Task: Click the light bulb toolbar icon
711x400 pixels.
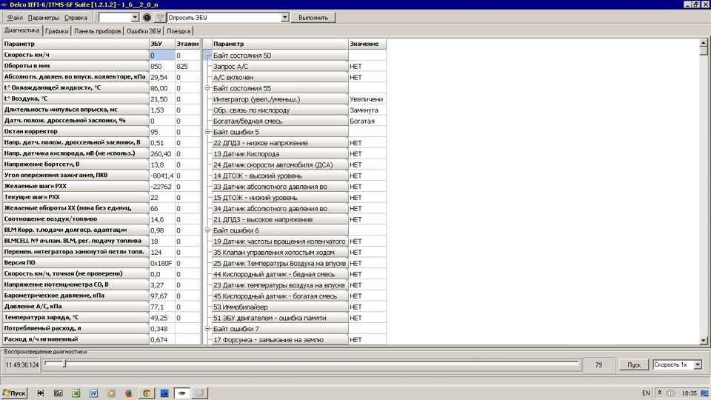Action: (x=160, y=17)
